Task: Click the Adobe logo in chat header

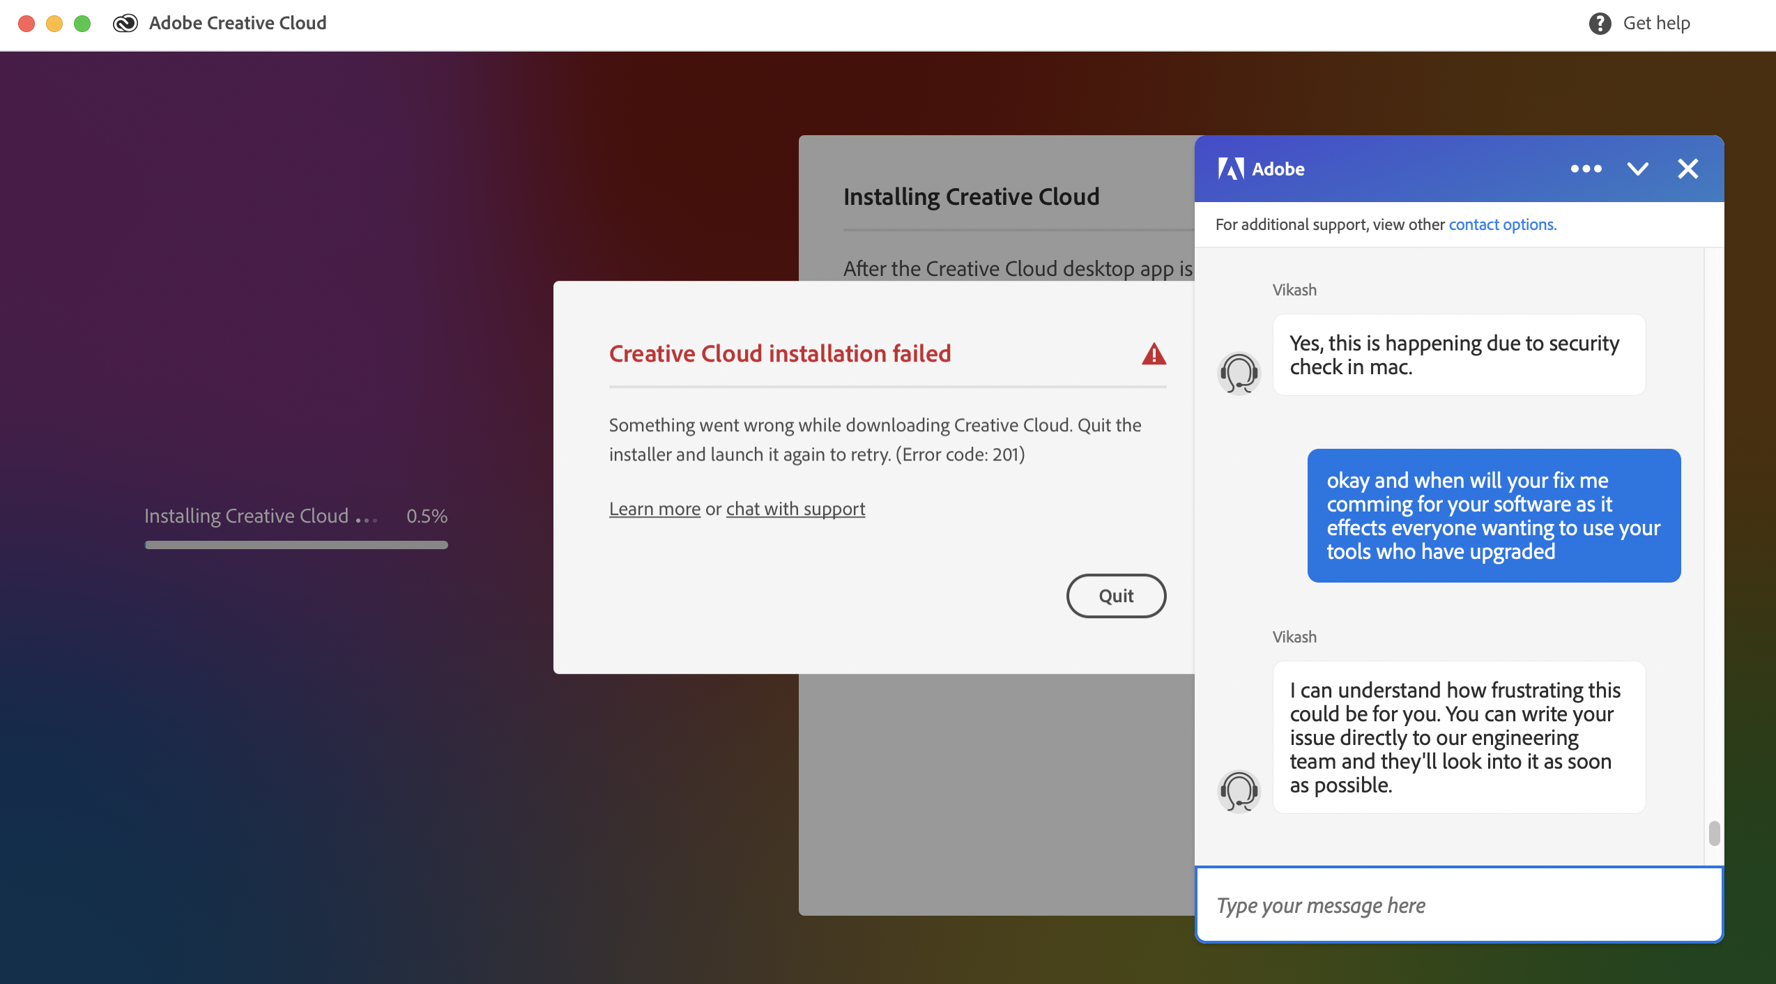Action: (1231, 169)
